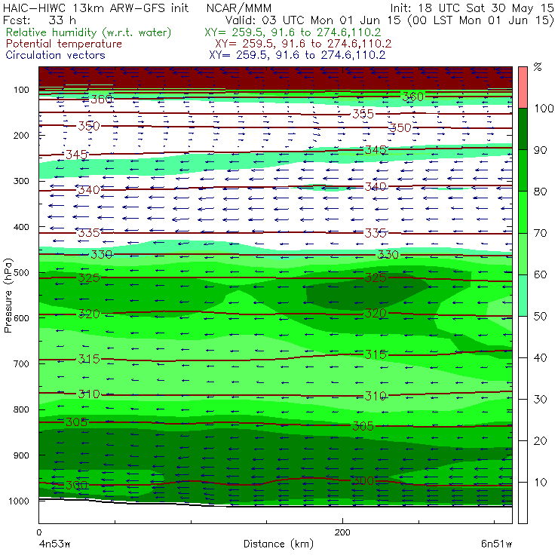This screenshot has height=558, width=558.
Task: Click the '90' colorbar scale label
Action: (541, 150)
